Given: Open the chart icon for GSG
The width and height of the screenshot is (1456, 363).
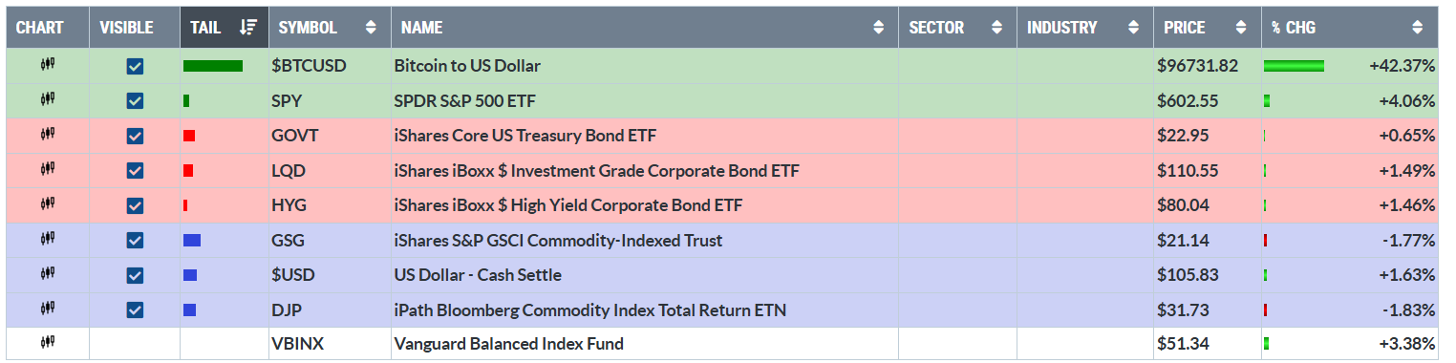Looking at the screenshot, I should [48, 239].
